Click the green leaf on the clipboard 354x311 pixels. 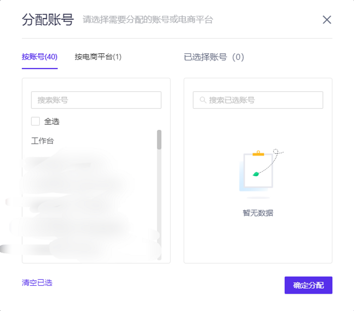(255, 174)
